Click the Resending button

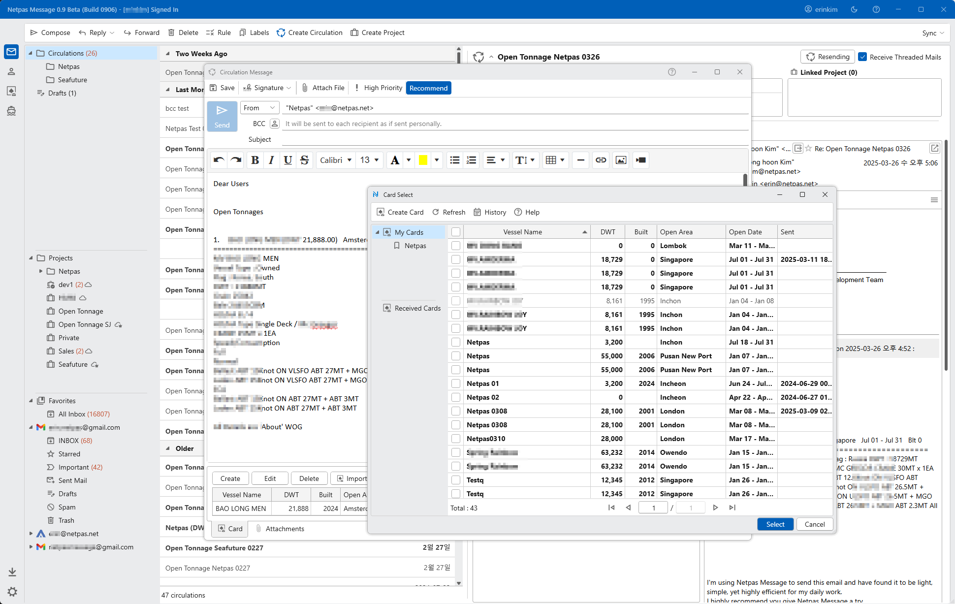point(828,57)
